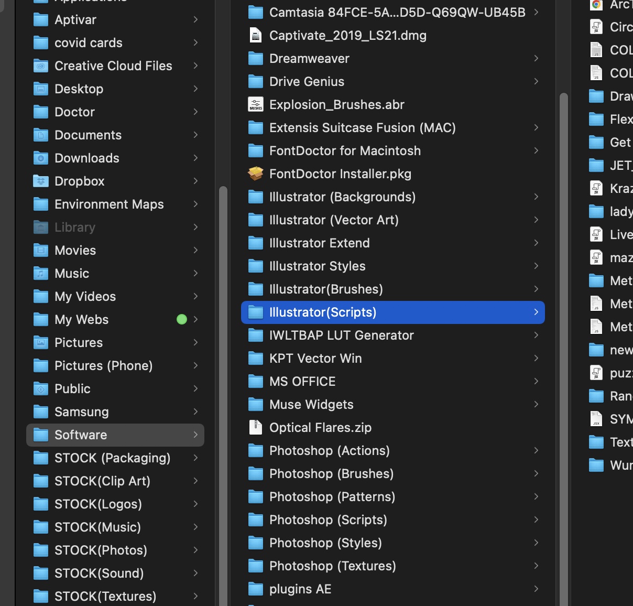Click the Desktop folder icon in the sidebar

[x=41, y=89]
